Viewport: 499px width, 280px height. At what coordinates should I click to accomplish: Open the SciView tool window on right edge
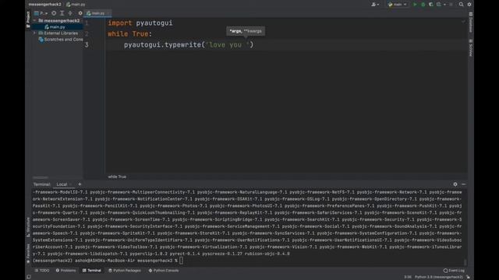pos(471,47)
